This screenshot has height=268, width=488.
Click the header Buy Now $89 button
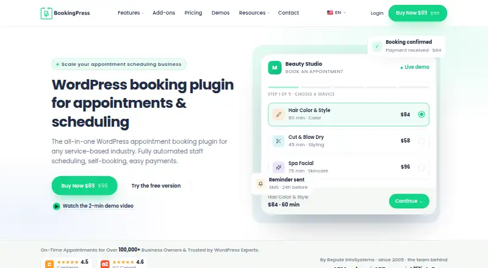[418, 13]
